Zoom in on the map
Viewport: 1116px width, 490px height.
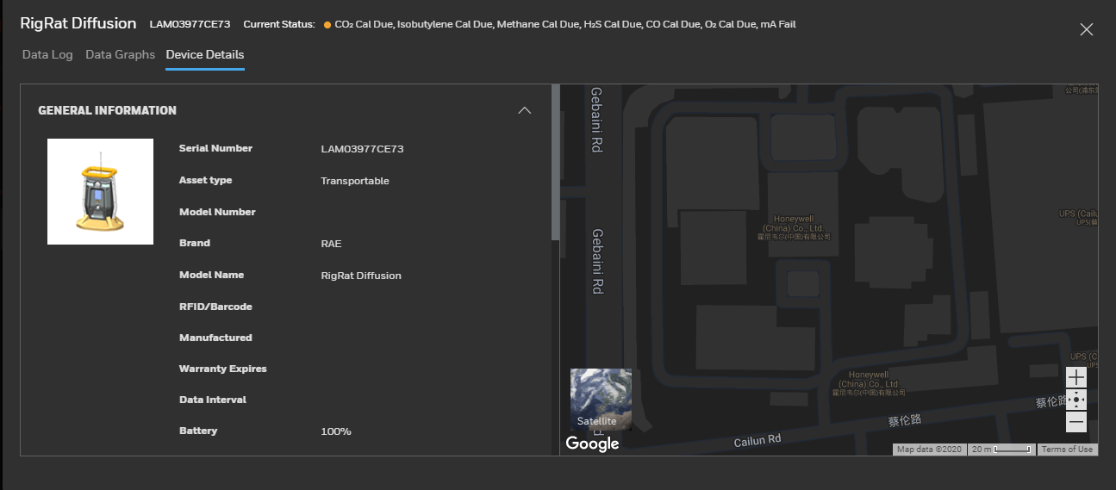tap(1076, 377)
